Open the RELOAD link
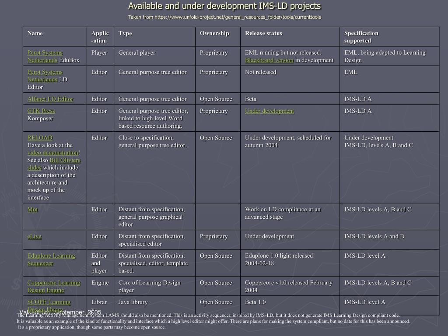This screenshot has height=336, width=448. click(40, 138)
